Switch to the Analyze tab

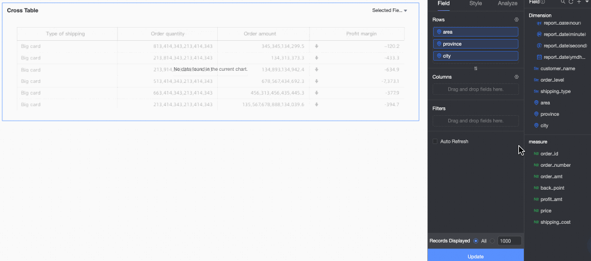click(x=508, y=4)
